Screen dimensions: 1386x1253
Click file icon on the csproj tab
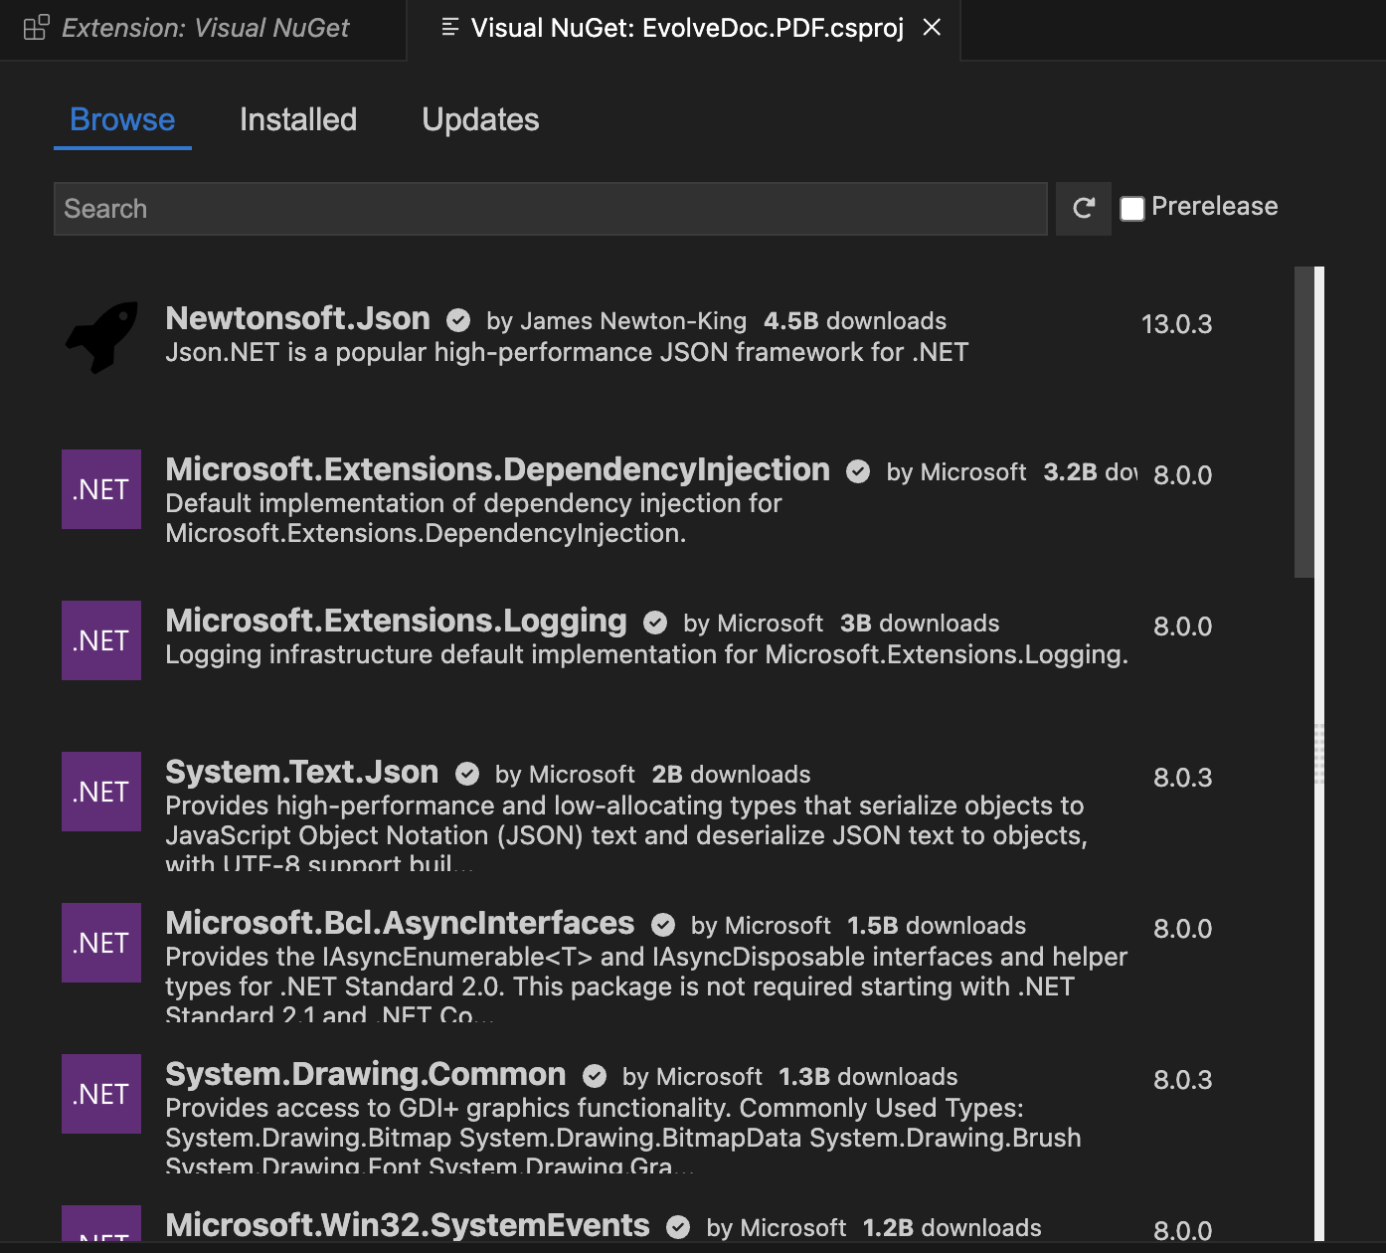point(449,28)
